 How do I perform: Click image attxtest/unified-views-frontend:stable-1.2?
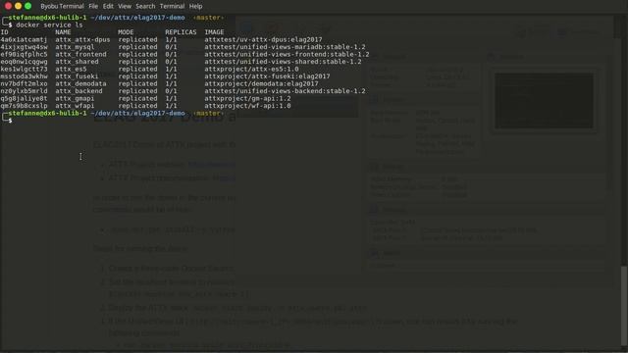pos(287,54)
